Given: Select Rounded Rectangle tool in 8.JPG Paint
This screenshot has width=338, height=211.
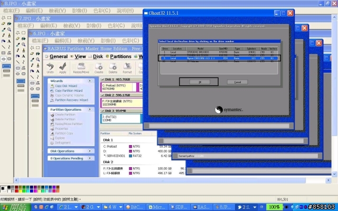Looking at the screenshot, I should point(10,59).
